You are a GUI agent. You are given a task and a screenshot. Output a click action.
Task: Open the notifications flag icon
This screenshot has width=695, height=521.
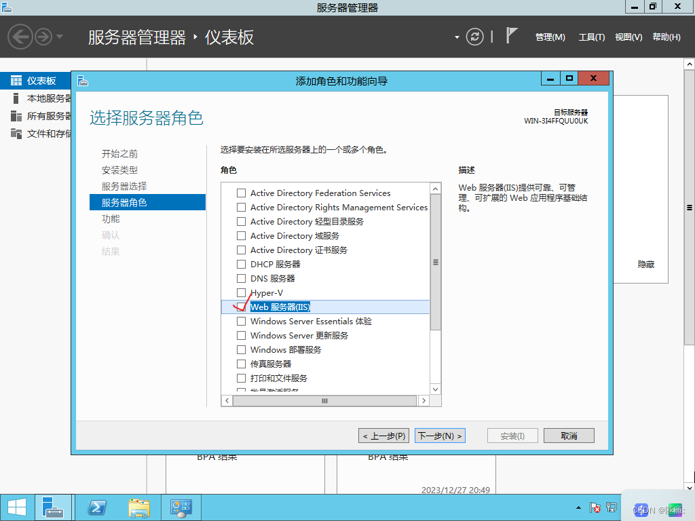[512, 35]
